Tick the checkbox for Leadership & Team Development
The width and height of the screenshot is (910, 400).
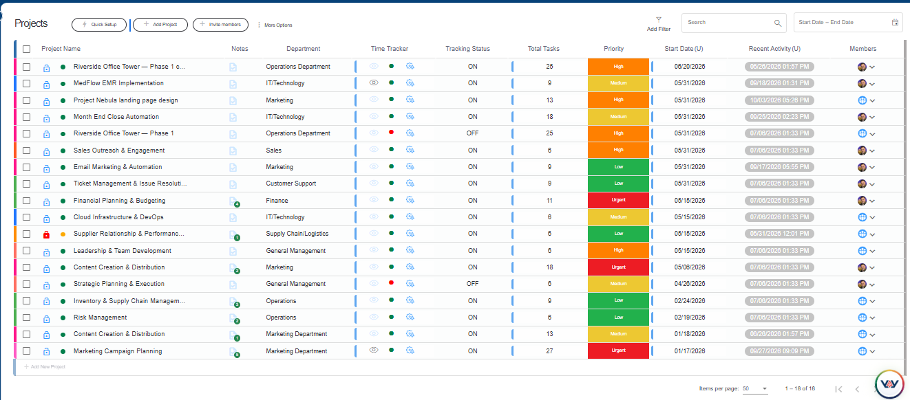(x=27, y=251)
